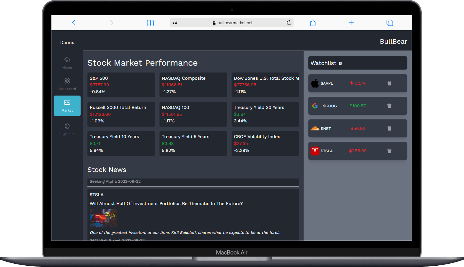Screen dimensions: 464x267
Task: Delete $AAPL from the watchlist
Action: (389, 83)
